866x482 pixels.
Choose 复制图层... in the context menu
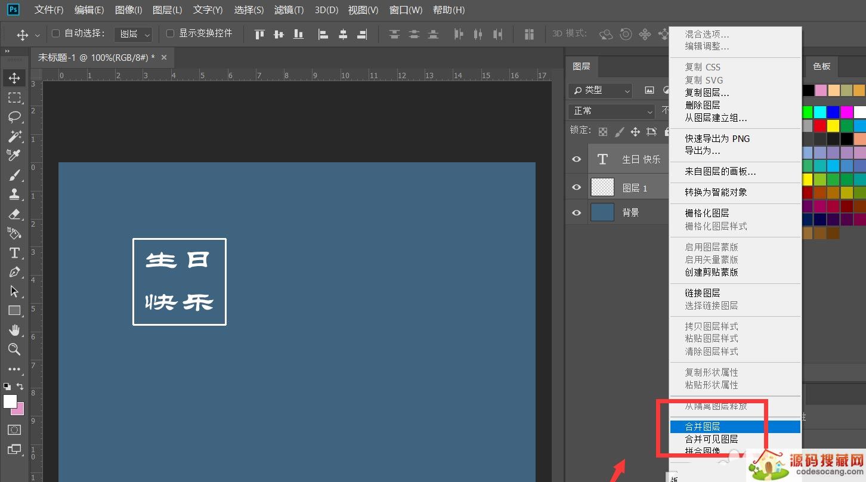point(735,92)
